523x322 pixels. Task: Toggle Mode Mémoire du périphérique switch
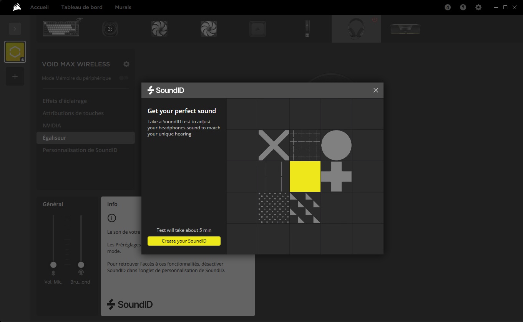[x=124, y=78]
